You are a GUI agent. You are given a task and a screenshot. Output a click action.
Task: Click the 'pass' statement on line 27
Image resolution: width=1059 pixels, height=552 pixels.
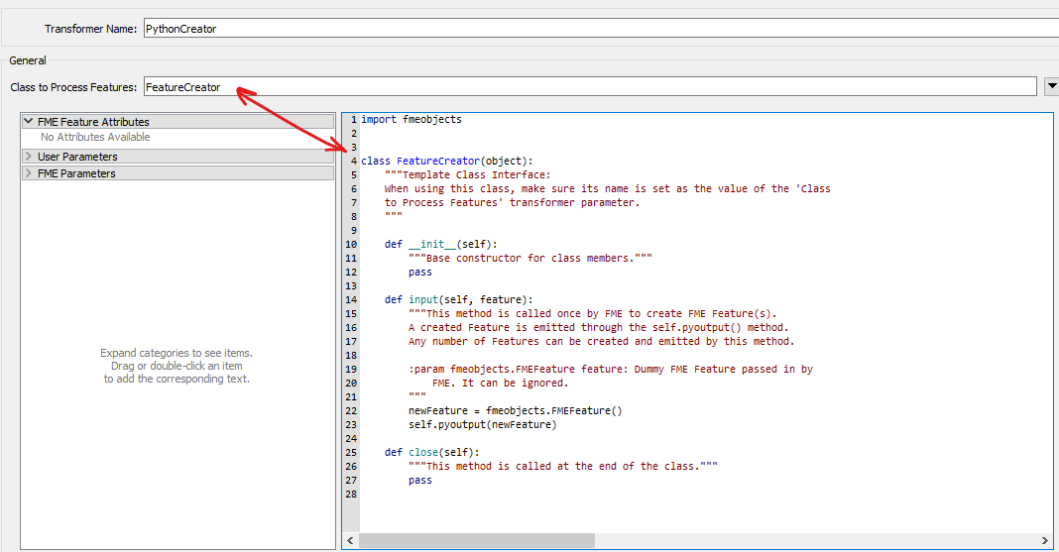pos(420,480)
